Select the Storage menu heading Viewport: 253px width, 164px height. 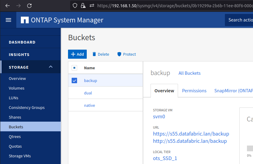tap(19, 67)
